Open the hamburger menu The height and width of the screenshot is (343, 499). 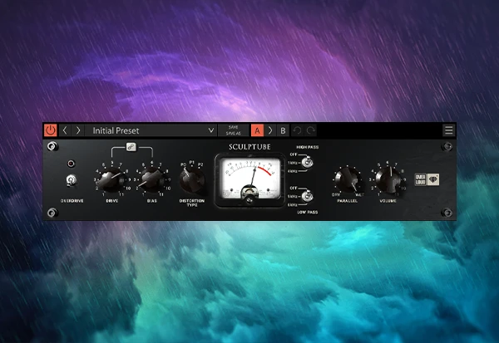coord(449,130)
